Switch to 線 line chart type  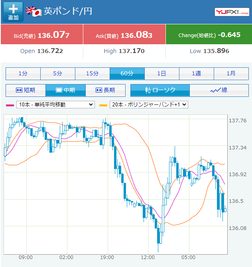click(x=219, y=90)
